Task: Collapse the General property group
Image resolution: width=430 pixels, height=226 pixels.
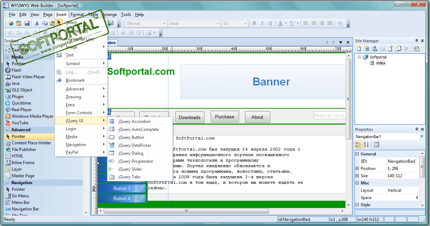Action: click(357, 154)
